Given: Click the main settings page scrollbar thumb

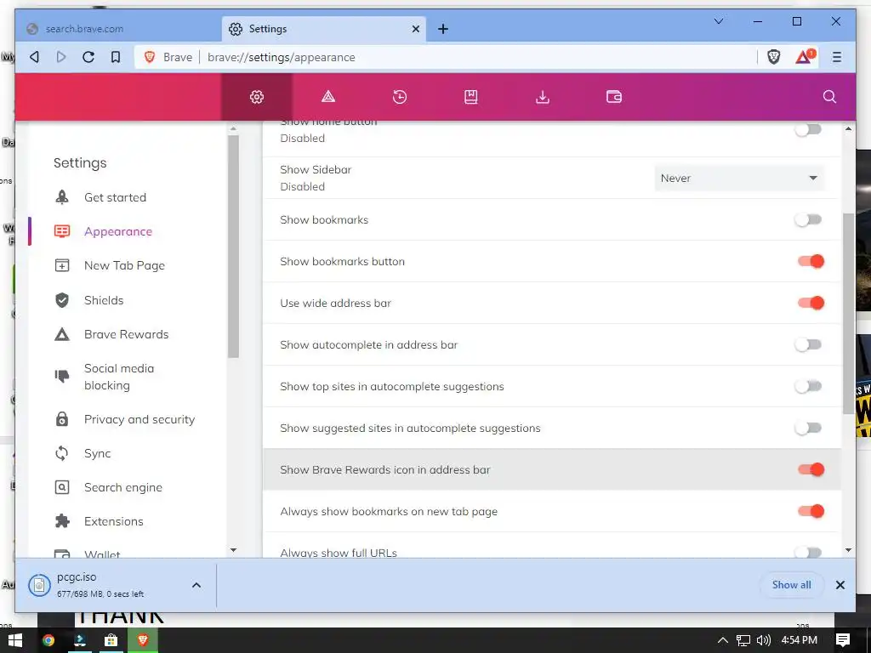Looking at the screenshot, I should pos(848,314).
